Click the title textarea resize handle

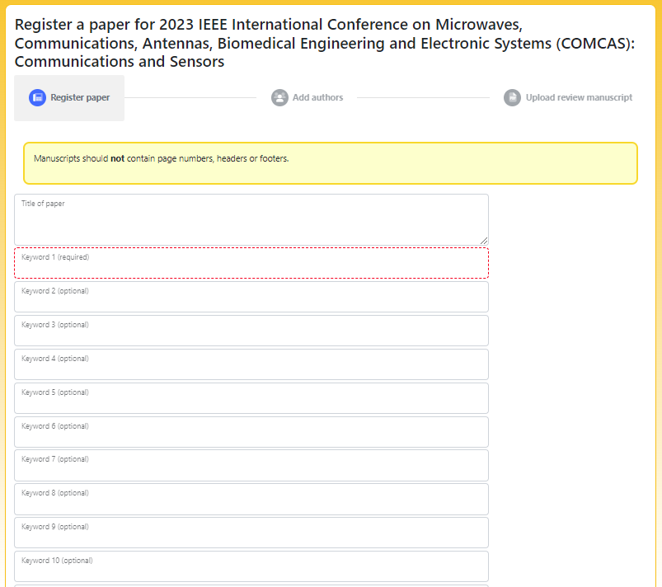pyautogui.click(x=484, y=241)
